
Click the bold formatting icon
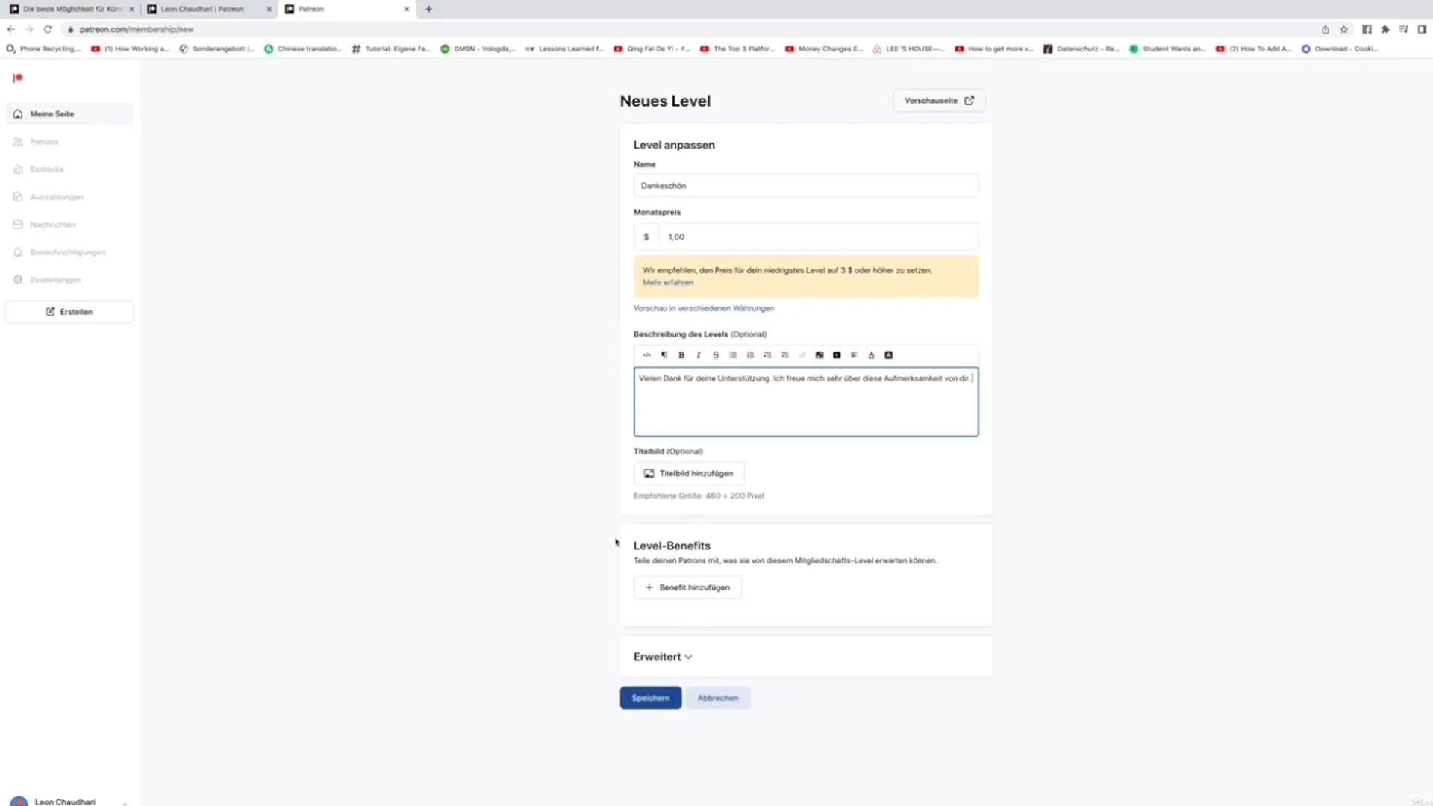pyautogui.click(x=681, y=354)
